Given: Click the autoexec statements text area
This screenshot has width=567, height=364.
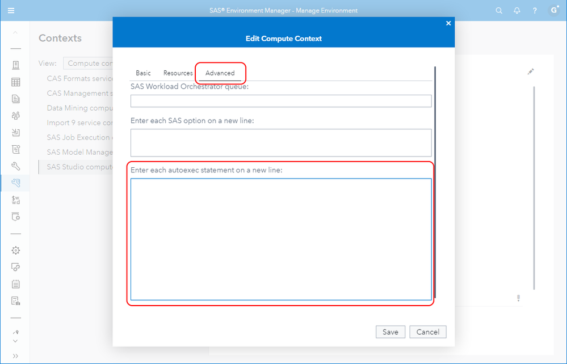Looking at the screenshot, I should coord(280,239).
